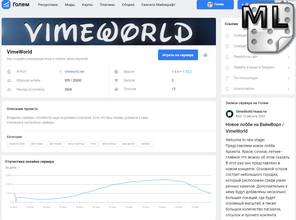This screenshot has height=220, width=296.
Task: Expand chevron on Перейти на сайт row
Action: click(289, 57)
